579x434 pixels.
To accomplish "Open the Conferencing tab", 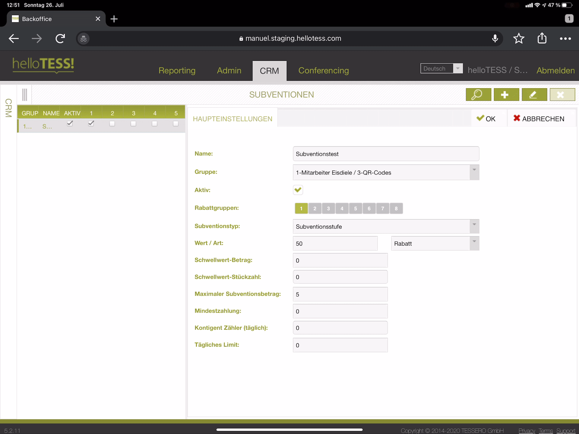I will pyautogui.click(x=324, y=71).
